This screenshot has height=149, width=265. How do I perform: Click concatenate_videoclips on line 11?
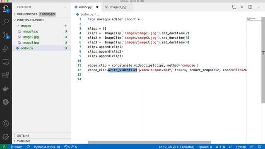point(132,65)
